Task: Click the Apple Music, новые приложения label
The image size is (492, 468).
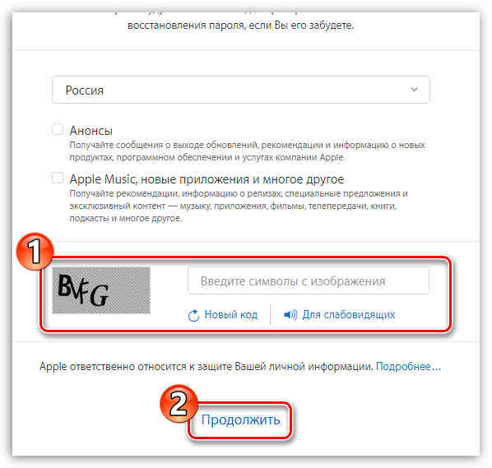Action: point(207,179)
